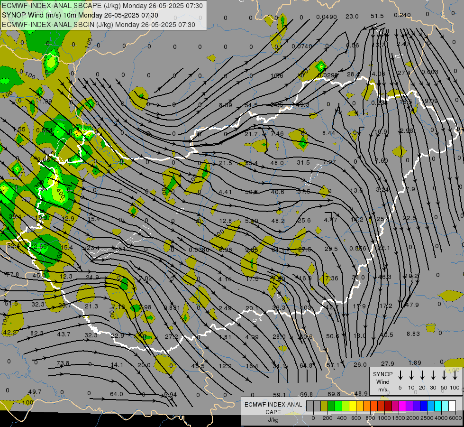
Task: Click the 10 m/s wind arrow in SYNOP legend
Action: click(x=411, y=375)
